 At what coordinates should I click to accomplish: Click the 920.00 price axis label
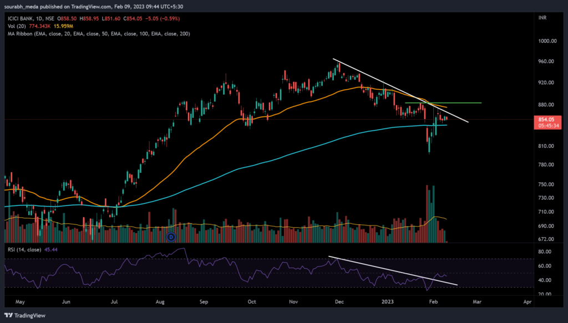tap(546, 83)
